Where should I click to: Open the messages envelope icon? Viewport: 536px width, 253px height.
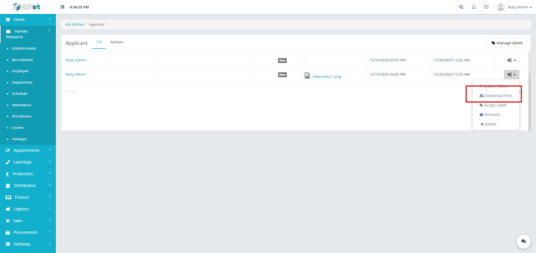pos(486,7)
